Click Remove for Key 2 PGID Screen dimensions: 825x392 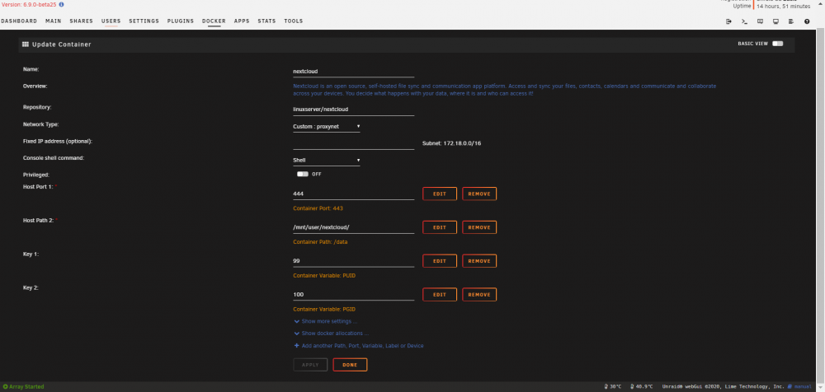479,295
